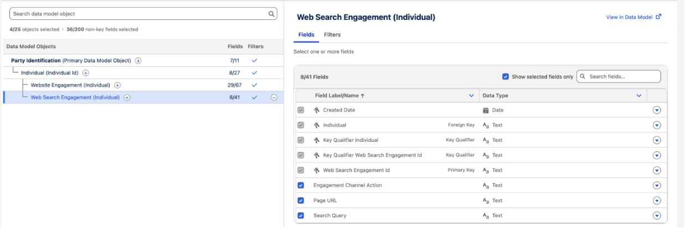Switch to the Filters tab
686x234 pixels.
[332, 35]
